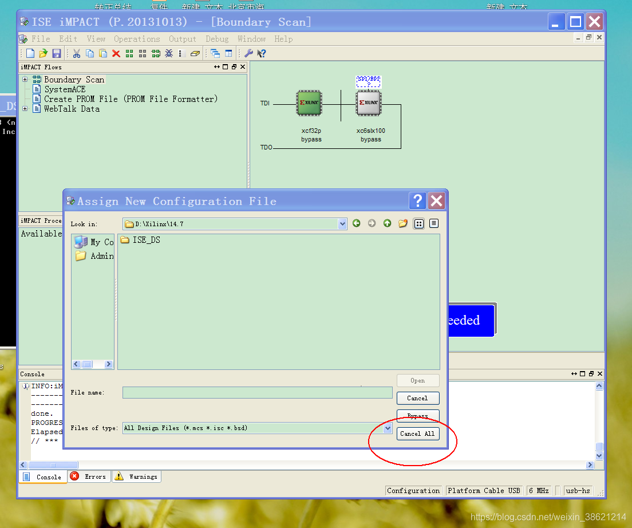632x528 pixels.
Task: Close the iMPACT Flows panel
Action: (x=243, y=67)
